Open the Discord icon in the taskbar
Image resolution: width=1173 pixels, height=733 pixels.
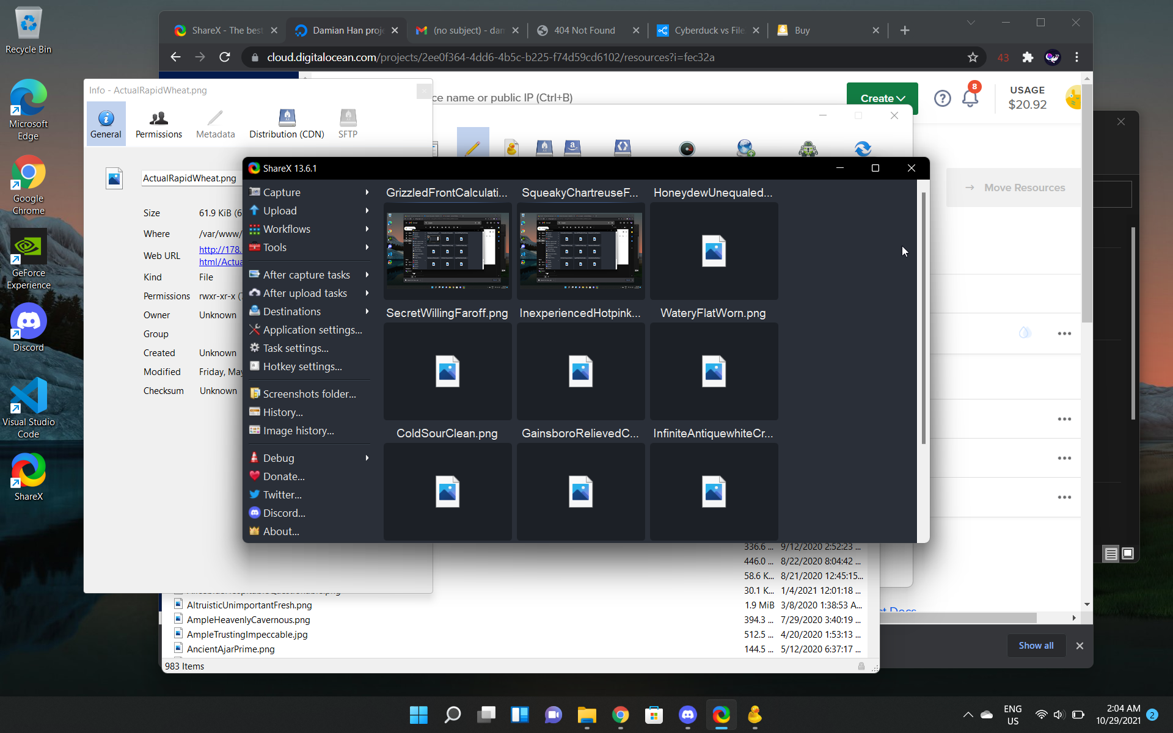pos(687,715)
